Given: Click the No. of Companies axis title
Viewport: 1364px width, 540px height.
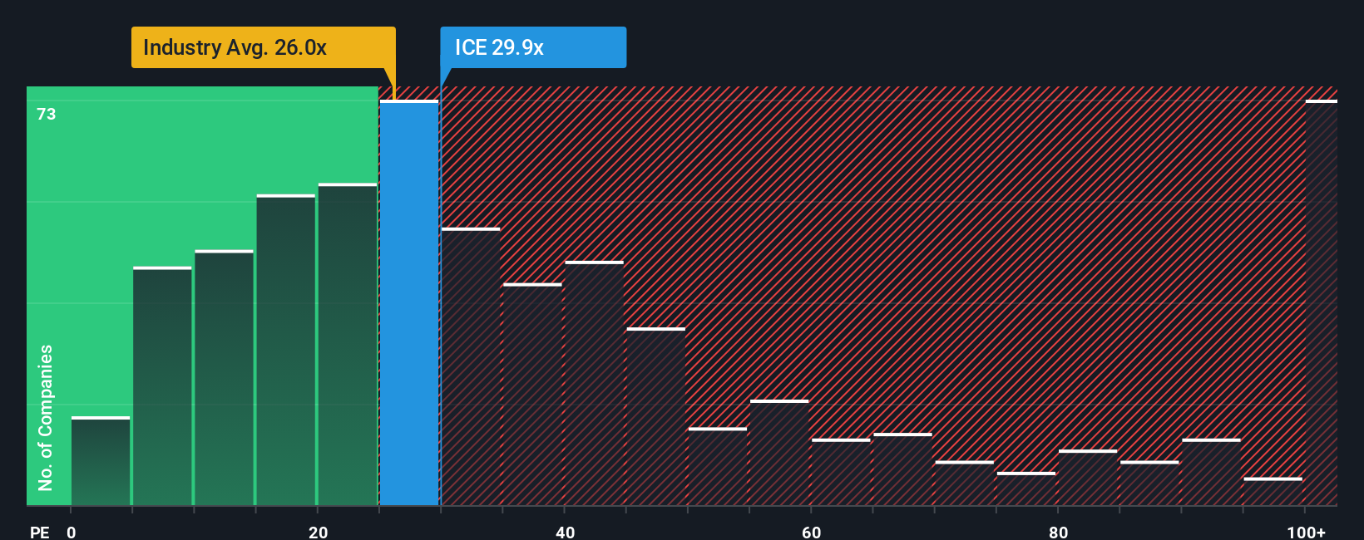Looking at the screenshot, I should tap(46, 417).
